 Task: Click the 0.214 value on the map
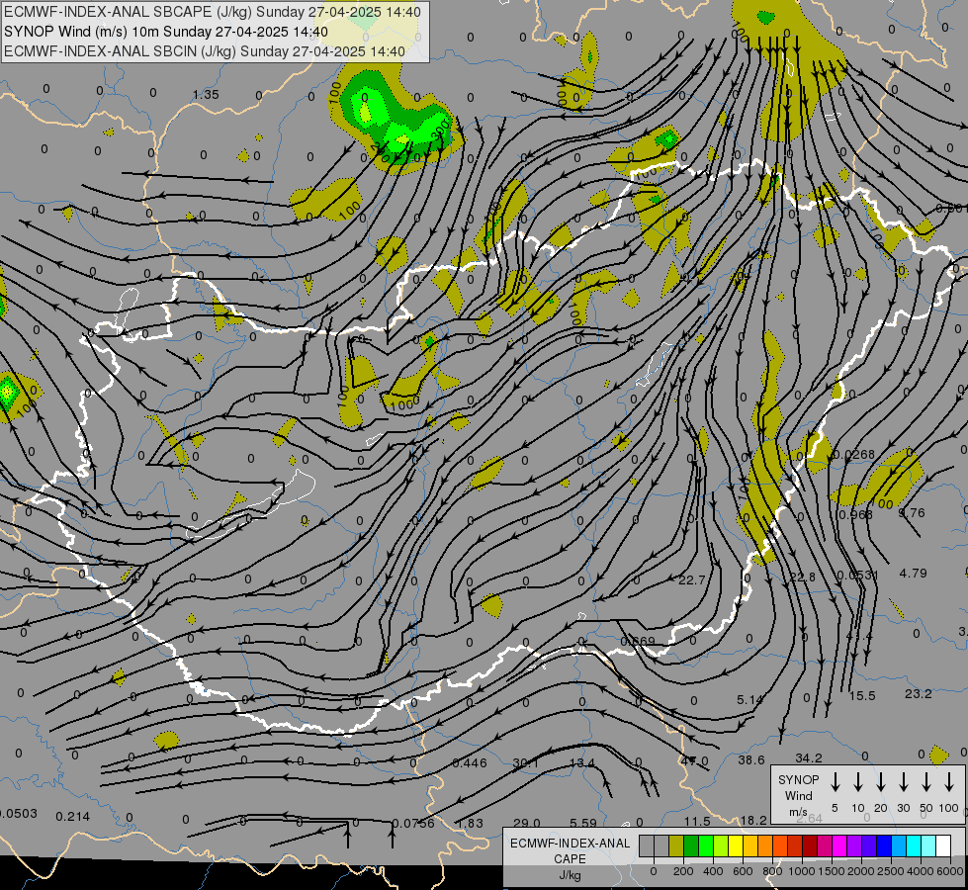[x=73, y=816]
